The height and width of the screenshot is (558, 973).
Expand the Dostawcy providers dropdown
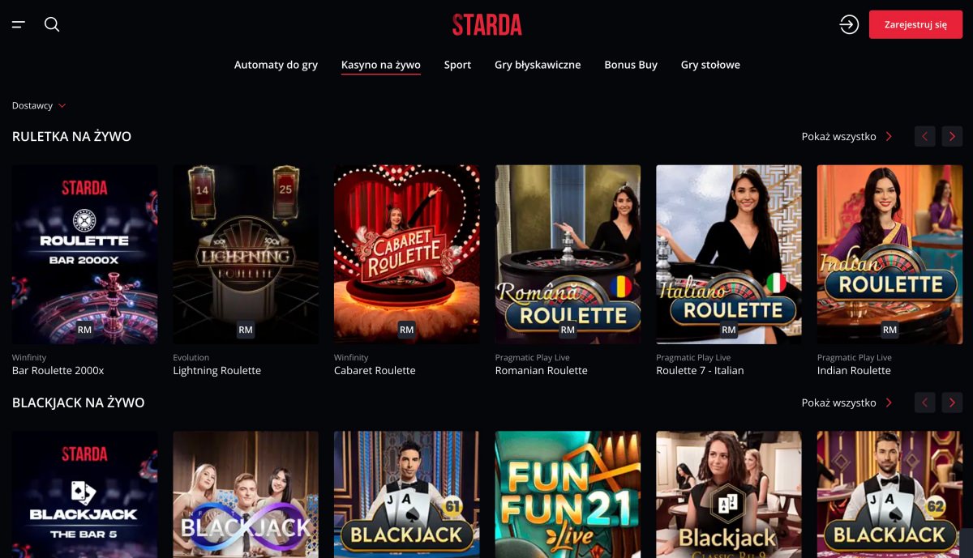pos(39,105)
